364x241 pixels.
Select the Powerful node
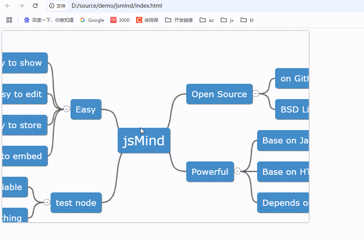[210, 172]
